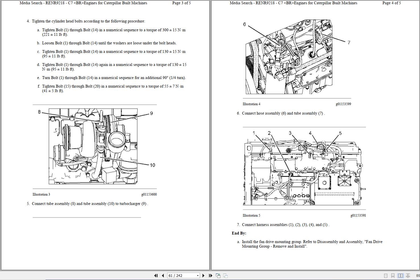Go to the first page
The height and width of the screenshot is (280, 420).
pos(156,275)
